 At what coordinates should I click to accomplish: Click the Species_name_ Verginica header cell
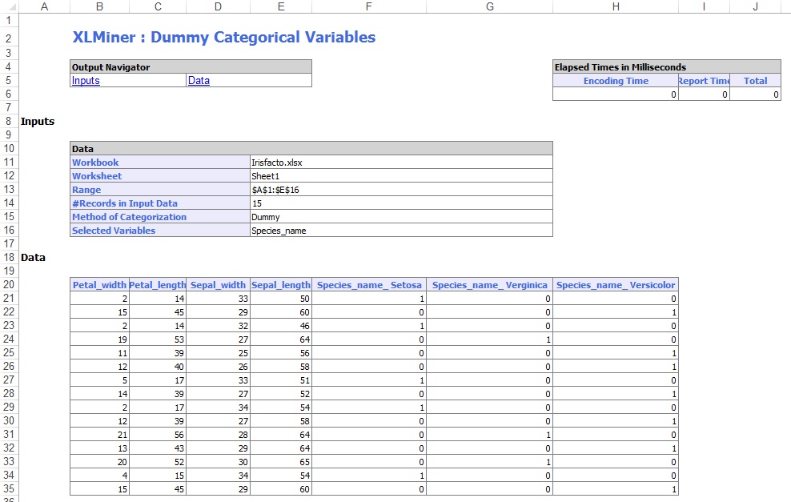(489, 285)
